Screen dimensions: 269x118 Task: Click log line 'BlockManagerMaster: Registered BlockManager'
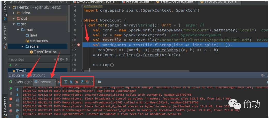click(80, 91)
